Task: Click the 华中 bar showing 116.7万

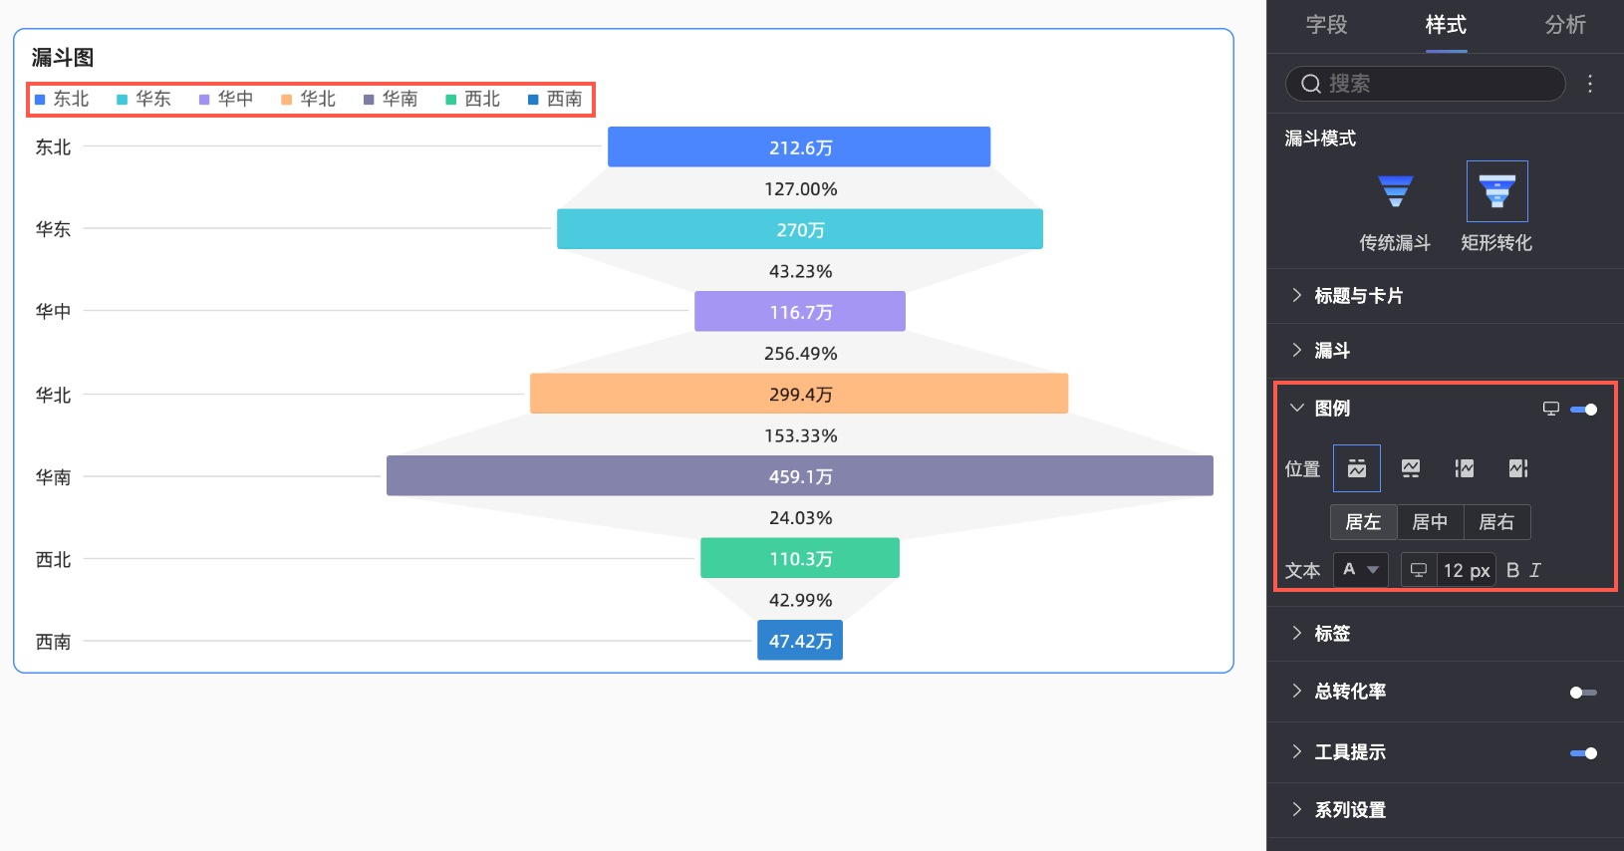Action: pos(800,311)
